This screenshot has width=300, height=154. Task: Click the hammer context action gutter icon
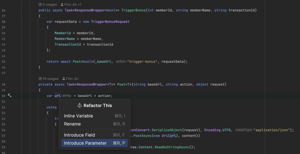10,96
